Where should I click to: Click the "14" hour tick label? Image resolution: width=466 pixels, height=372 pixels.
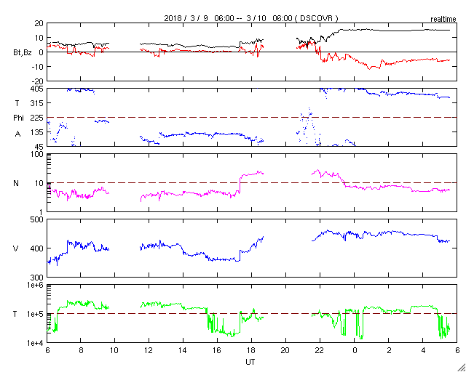pyautogui.click(x=183, y=350)
